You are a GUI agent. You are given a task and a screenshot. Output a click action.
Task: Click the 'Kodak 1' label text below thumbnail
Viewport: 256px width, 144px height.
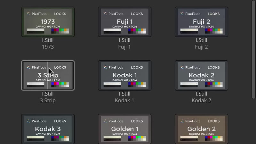[x=124, y=100]
